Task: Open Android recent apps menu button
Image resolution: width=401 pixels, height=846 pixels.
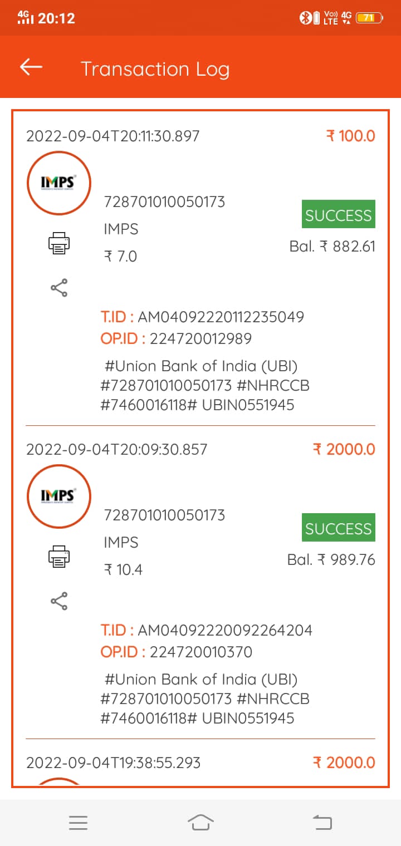Action: (78, 823)
